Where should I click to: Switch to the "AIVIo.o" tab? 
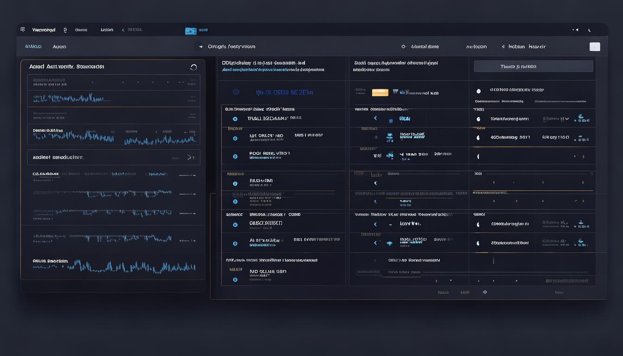click(x=33, y=46)
